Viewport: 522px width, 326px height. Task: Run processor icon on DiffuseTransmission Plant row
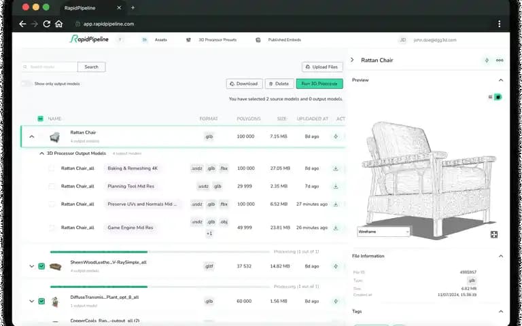336,301
